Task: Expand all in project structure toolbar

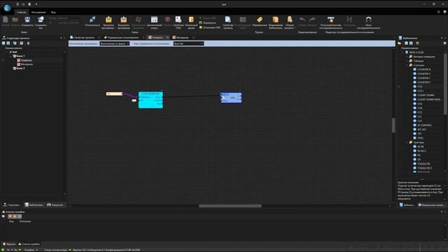Action: pyautogui.click(x=8, y=43)
